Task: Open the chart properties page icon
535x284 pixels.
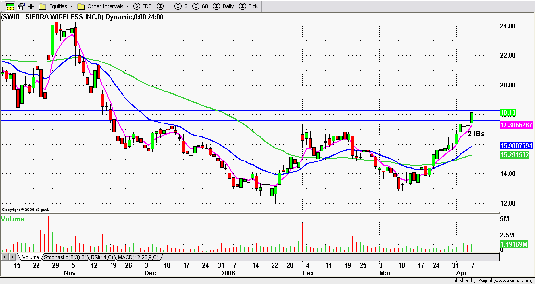Action: tap(21, 6)
